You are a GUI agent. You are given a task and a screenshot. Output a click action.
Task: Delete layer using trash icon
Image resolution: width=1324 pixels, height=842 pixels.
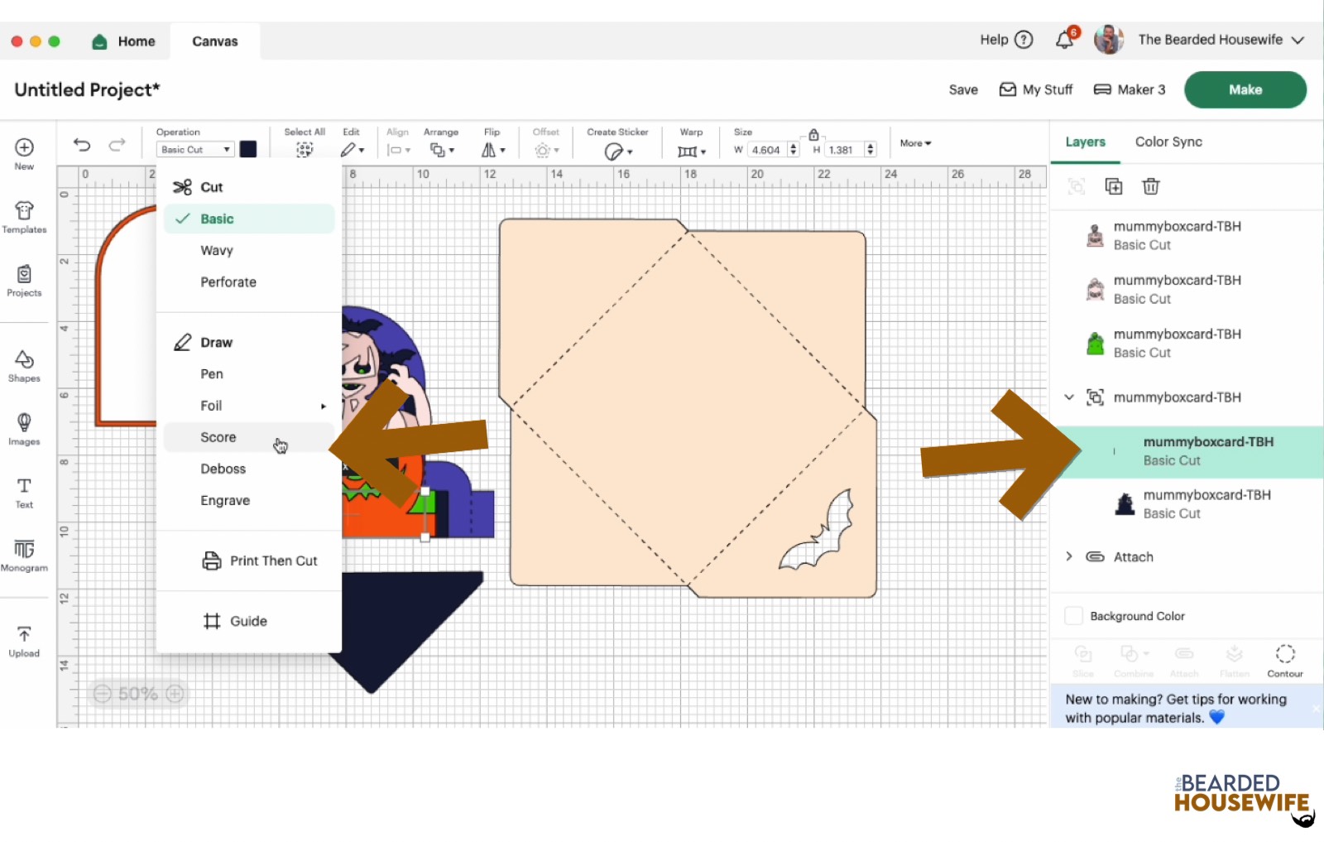pyautogui.click(x=1150, y=186)
